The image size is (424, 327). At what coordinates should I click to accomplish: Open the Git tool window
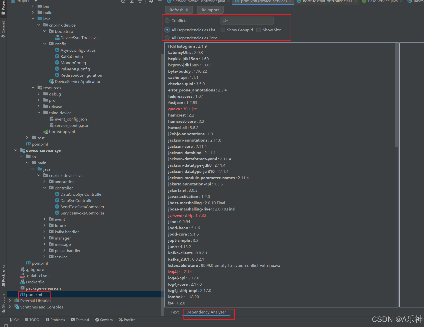14,319
